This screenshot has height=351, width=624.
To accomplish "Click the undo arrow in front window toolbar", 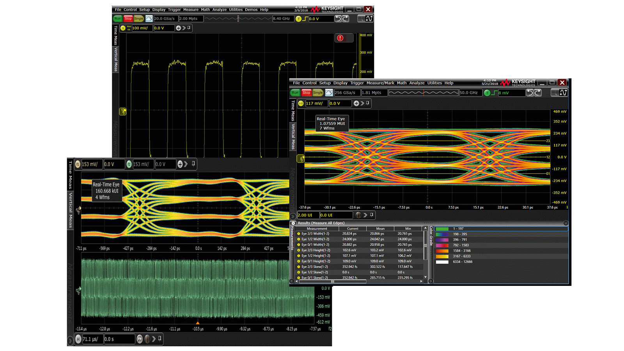I will pyautogui.click(x=530, y=92).
